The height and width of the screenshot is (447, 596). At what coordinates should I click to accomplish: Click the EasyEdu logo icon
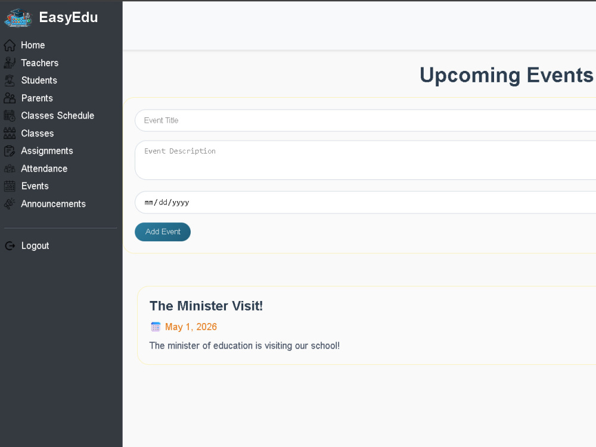tap(18, 18)
